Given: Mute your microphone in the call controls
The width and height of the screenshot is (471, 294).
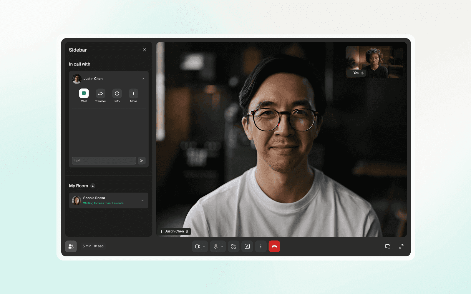Looking at the screenshot, I should (216, 246).
